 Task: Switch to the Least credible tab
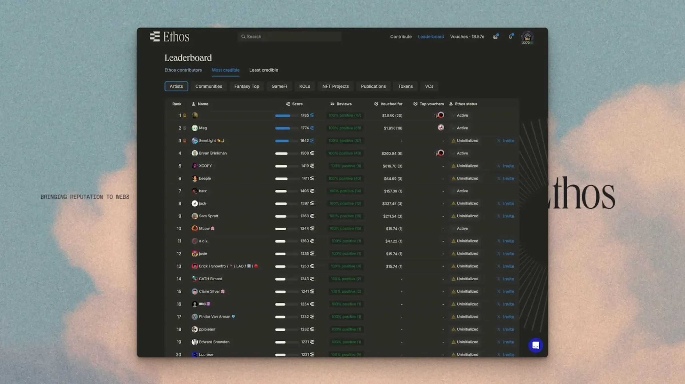point(263,70)
